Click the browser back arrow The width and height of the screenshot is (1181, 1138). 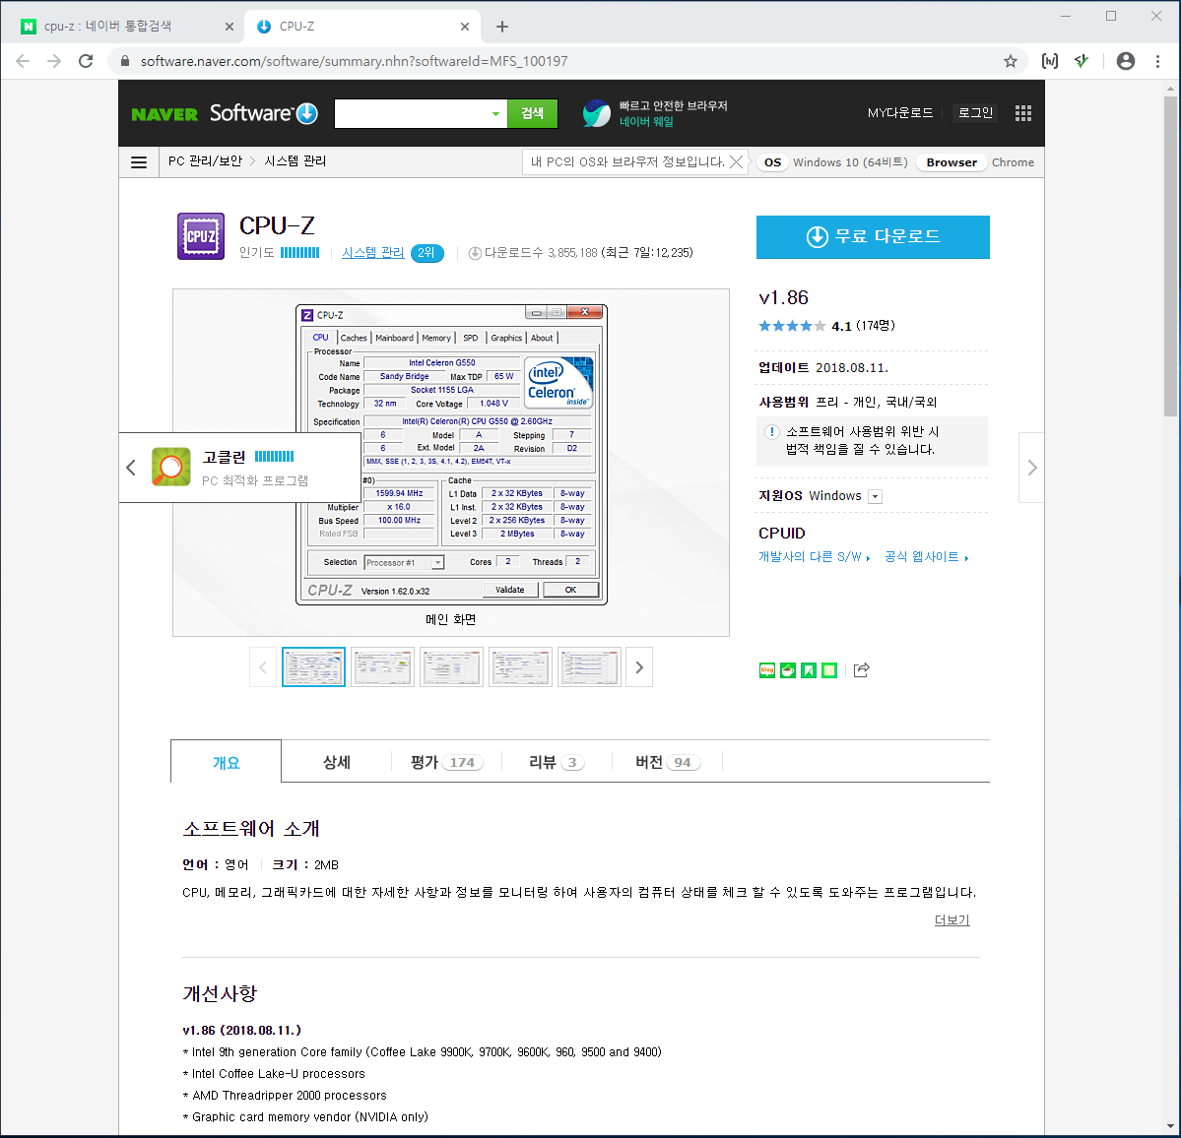[x=23, y=61]
